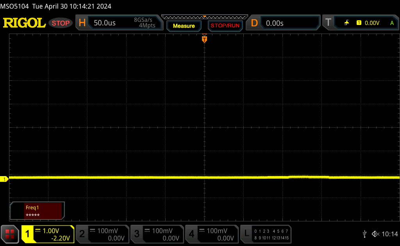Select the Freq1 measurement result box
This screenshot has height=246, width=400.
(37, 211)
